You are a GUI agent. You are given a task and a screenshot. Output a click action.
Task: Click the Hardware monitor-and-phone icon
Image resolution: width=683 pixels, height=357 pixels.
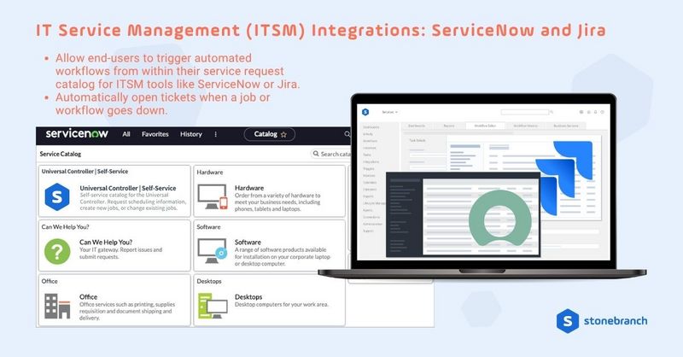(x=212, y=196)
